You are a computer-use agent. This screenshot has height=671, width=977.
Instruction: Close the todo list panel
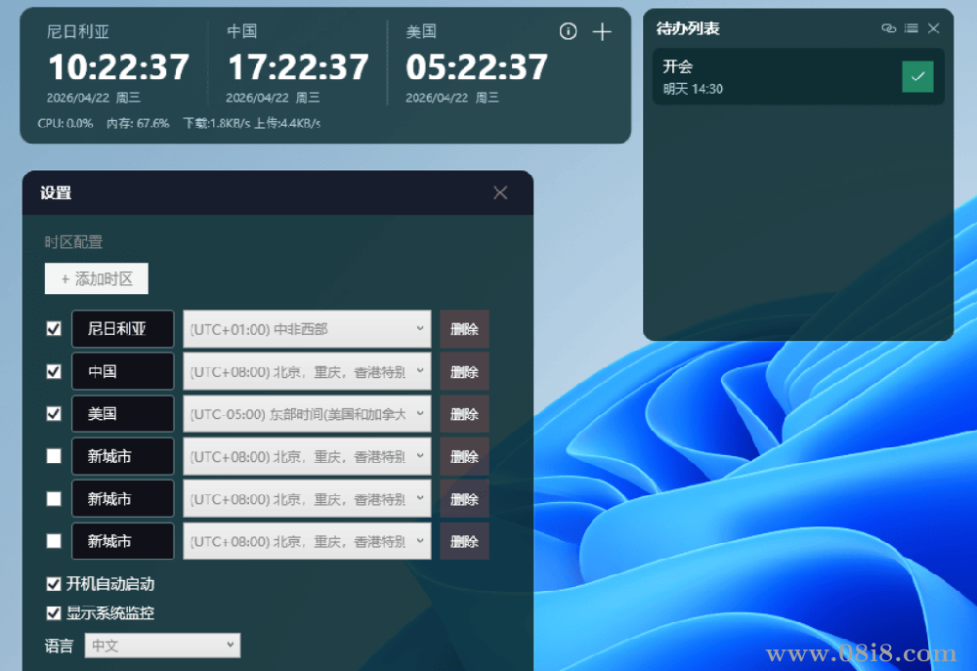pyautogui.click(x=934, y=28)
